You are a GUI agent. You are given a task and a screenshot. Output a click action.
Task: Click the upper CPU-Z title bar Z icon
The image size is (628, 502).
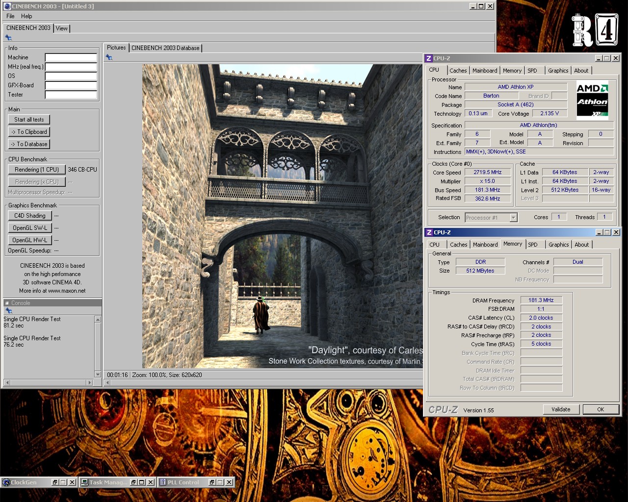[x=429, y=58]
